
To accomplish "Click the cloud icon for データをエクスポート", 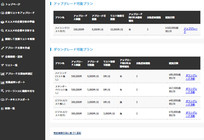I will [x=3, y=100].
